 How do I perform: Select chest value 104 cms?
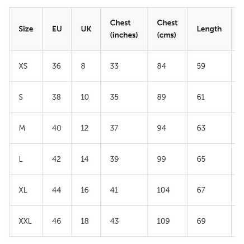163,190
